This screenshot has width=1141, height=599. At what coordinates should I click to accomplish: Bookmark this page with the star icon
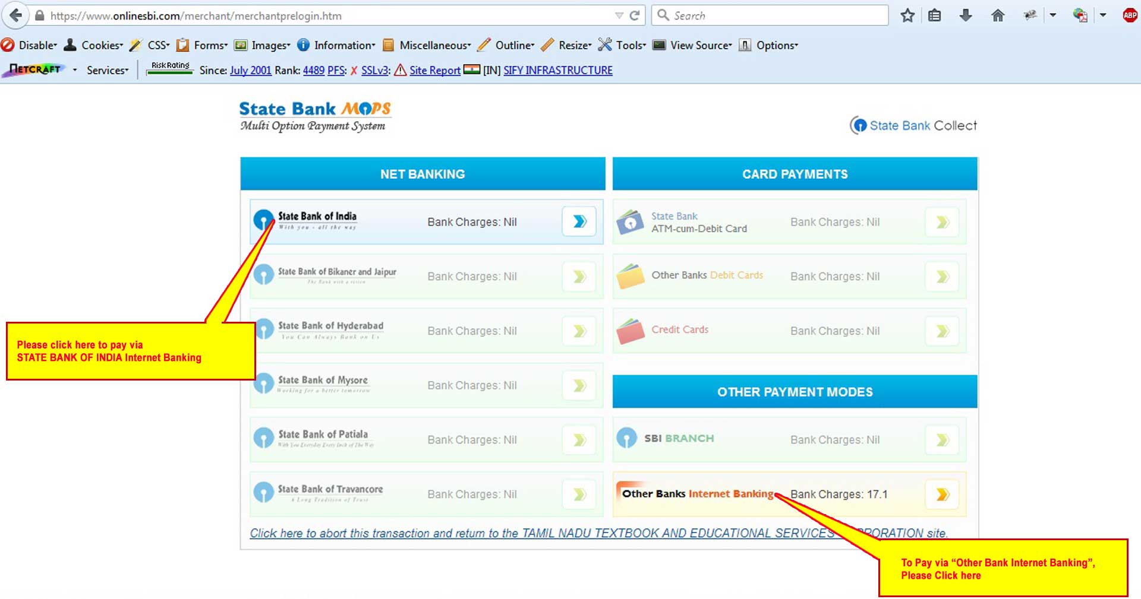pos(907,15)
